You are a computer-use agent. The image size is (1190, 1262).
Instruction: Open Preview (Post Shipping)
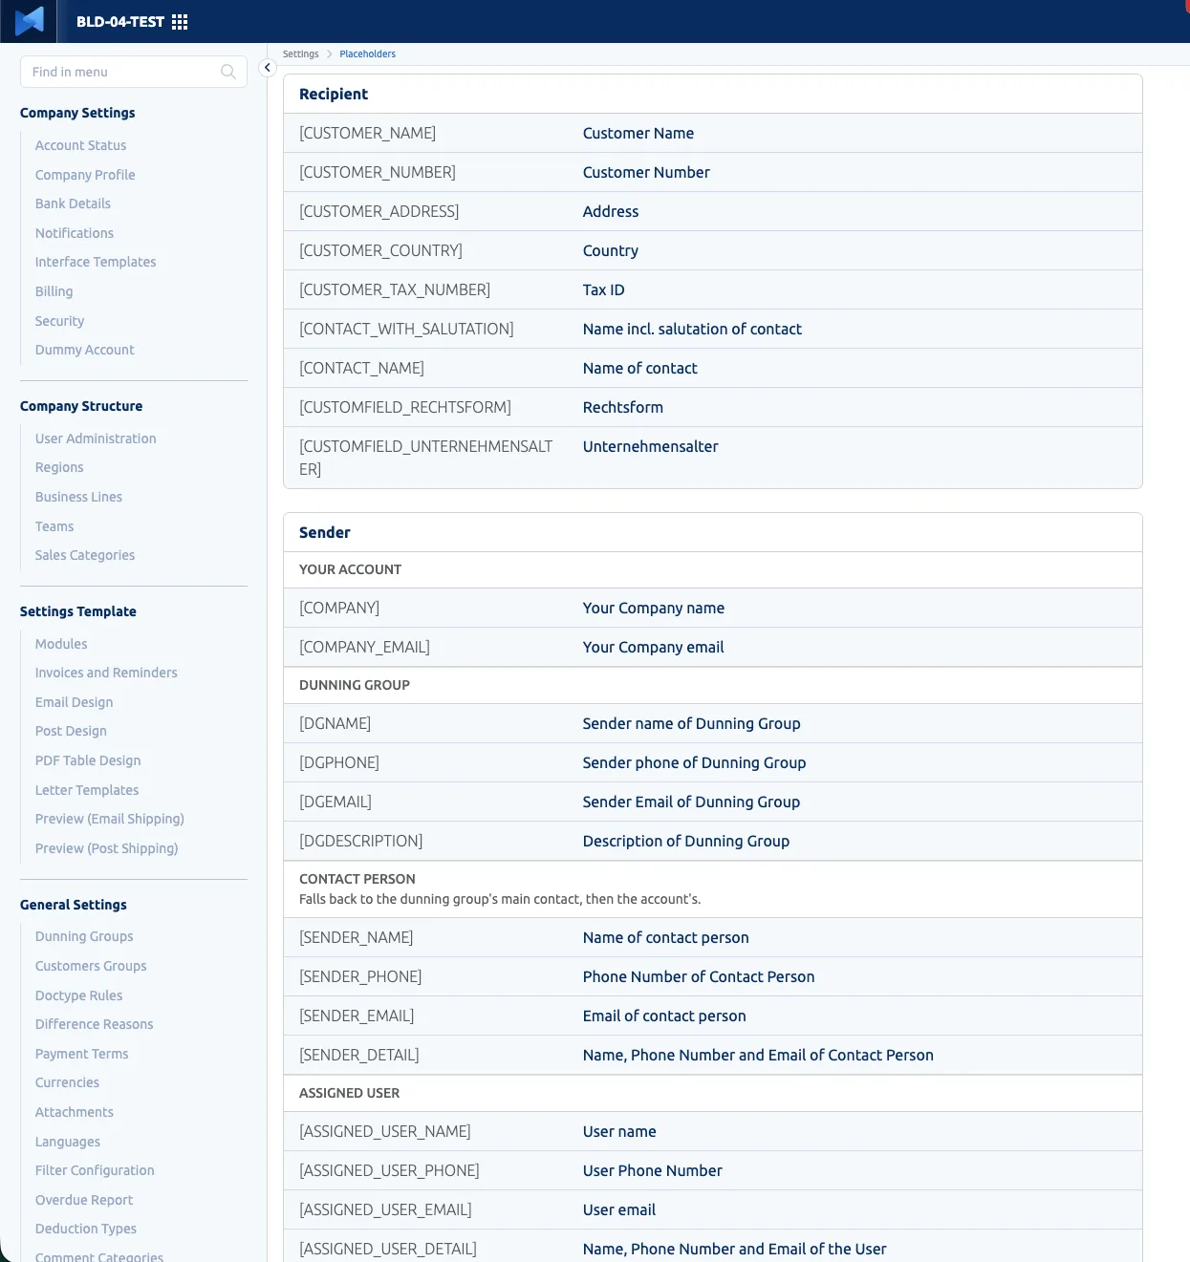click(106, 848)
